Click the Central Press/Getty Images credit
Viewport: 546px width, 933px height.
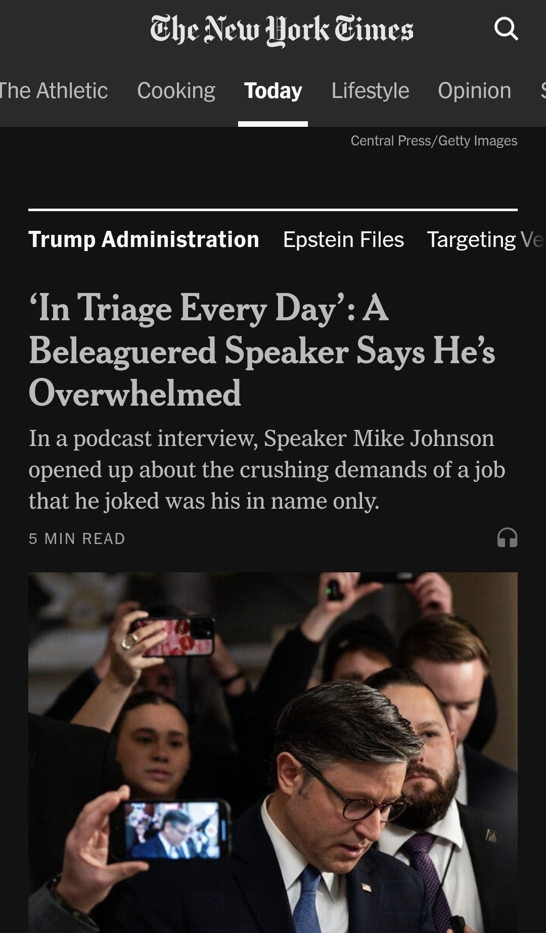[x=434, y=140]
